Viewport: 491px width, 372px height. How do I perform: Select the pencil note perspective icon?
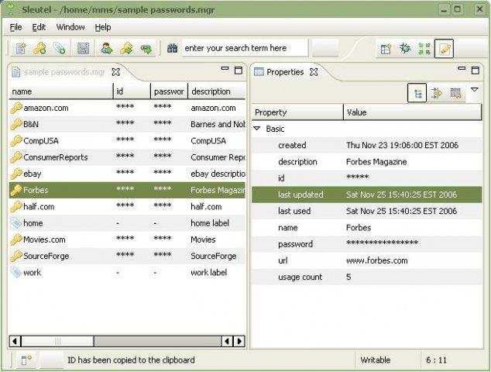pyautogui.click(x=444, y=49)
